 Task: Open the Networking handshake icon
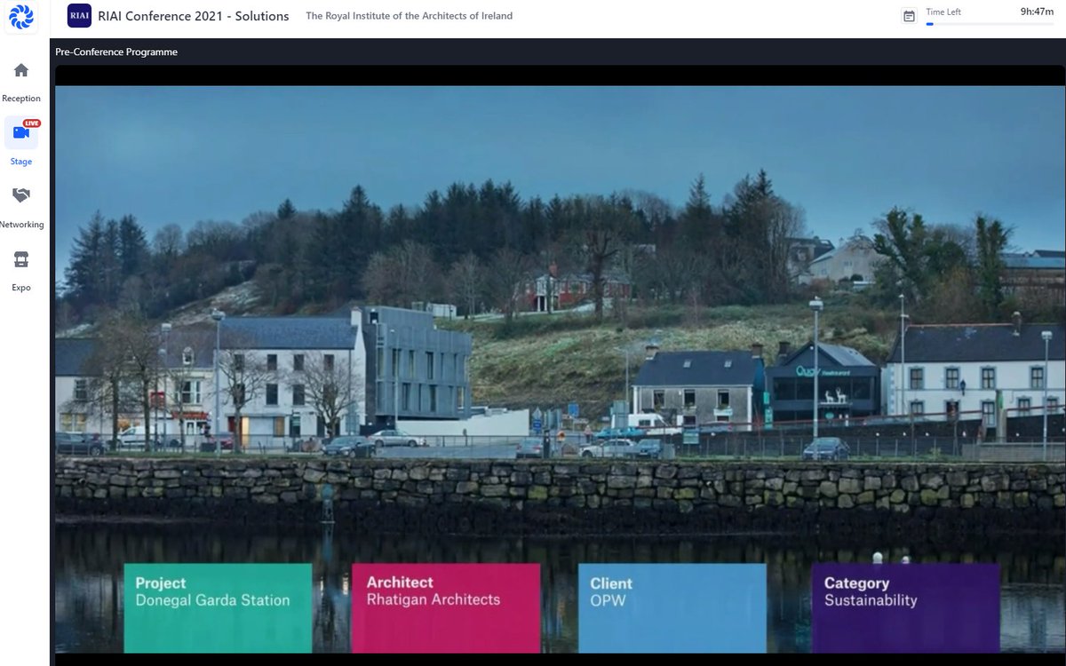click(21, 195)
